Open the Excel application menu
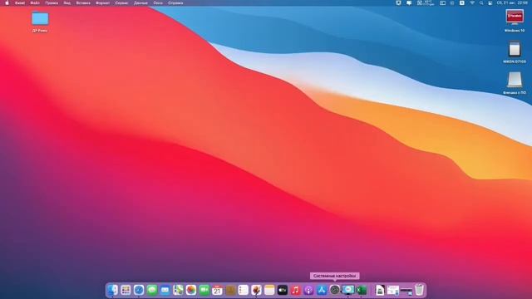 click(x=20, y=3)
